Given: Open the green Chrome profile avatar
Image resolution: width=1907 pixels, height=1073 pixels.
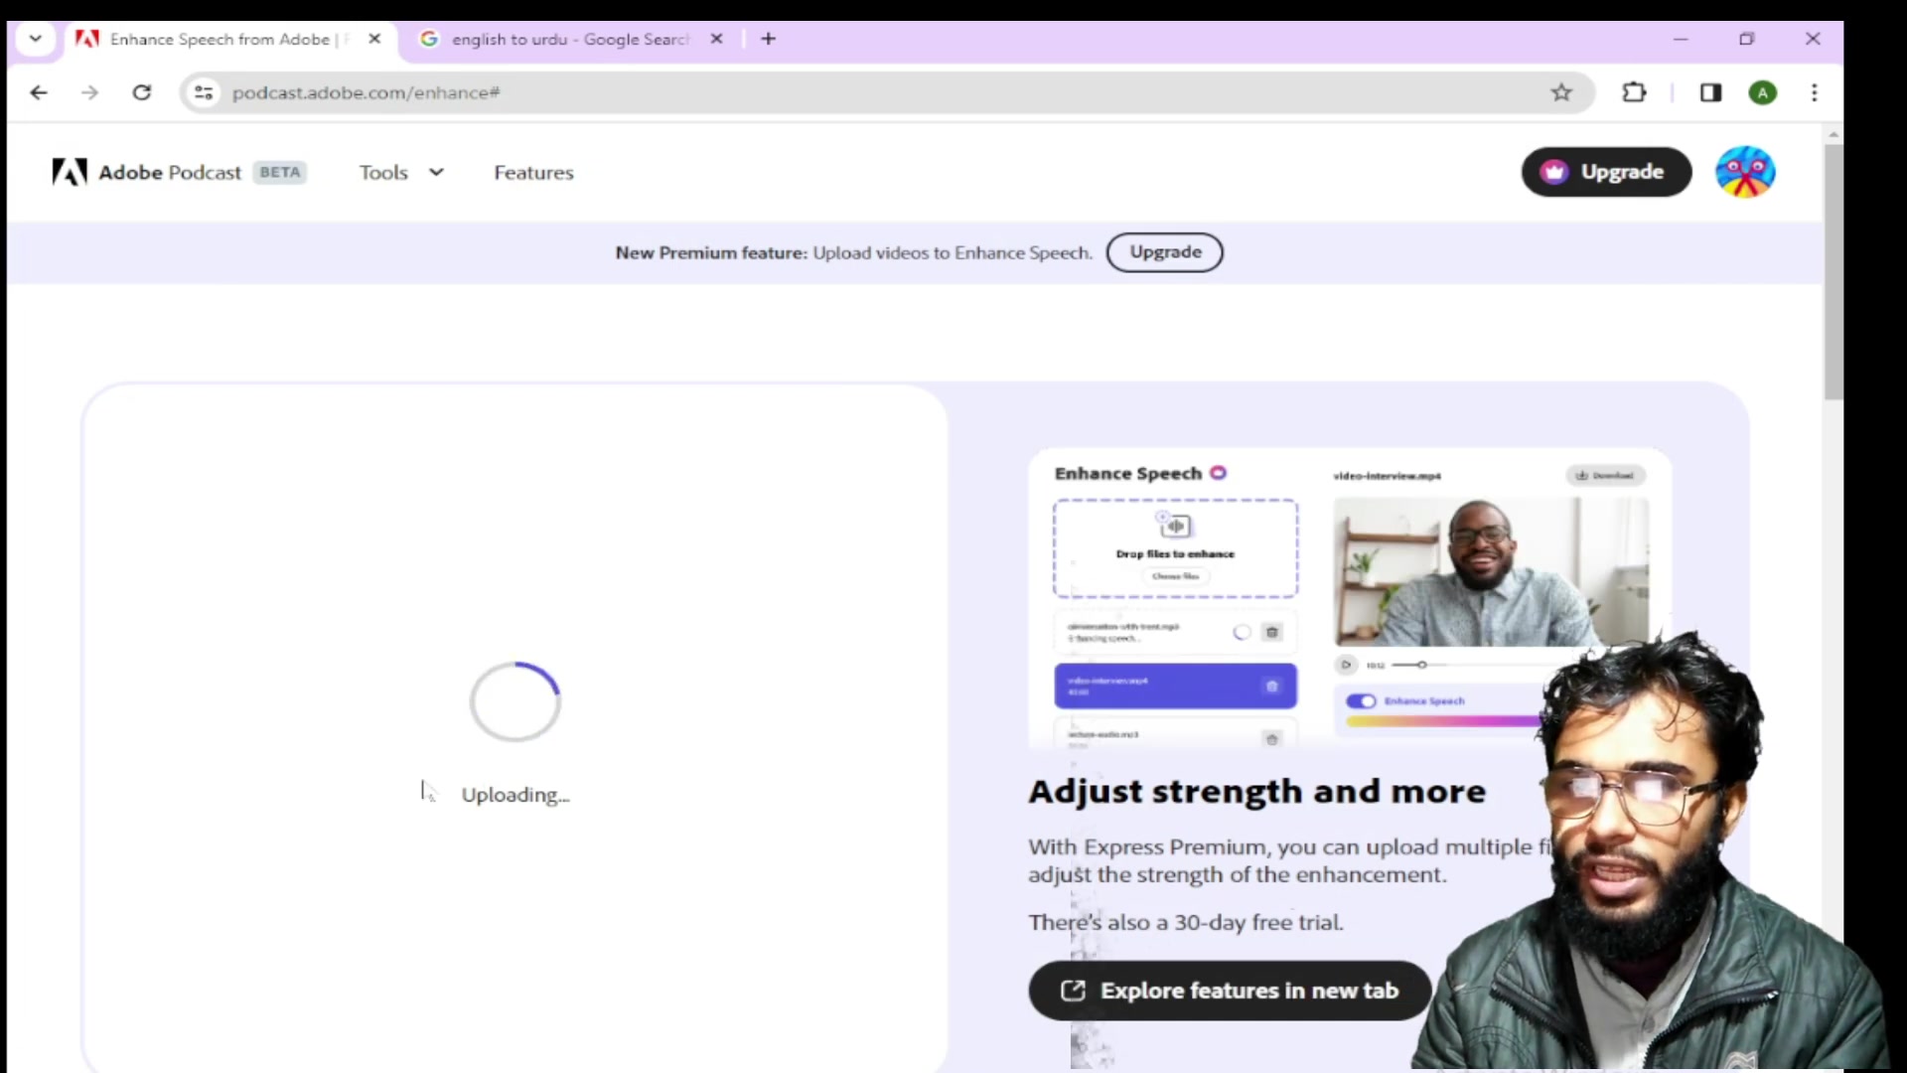Looking at the screenshot, I should (1763, 92).
